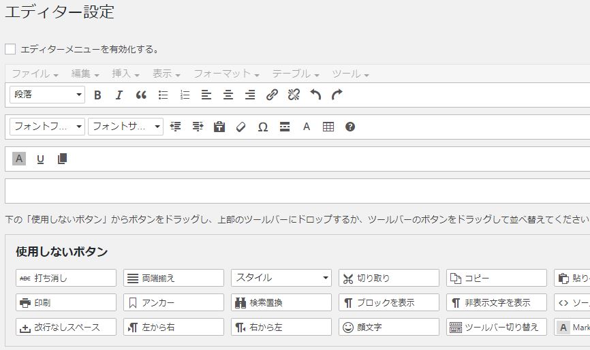590x350 pixels.
Task: Open the 段落 paragraph format dropdown
Action: pos(47,95)
